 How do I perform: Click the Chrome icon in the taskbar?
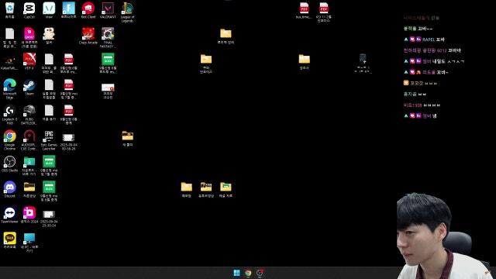[248, 273]
